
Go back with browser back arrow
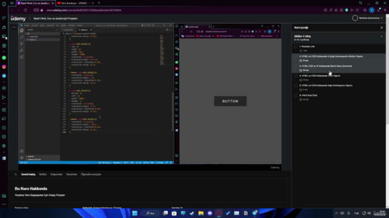(x=12, y=10)
